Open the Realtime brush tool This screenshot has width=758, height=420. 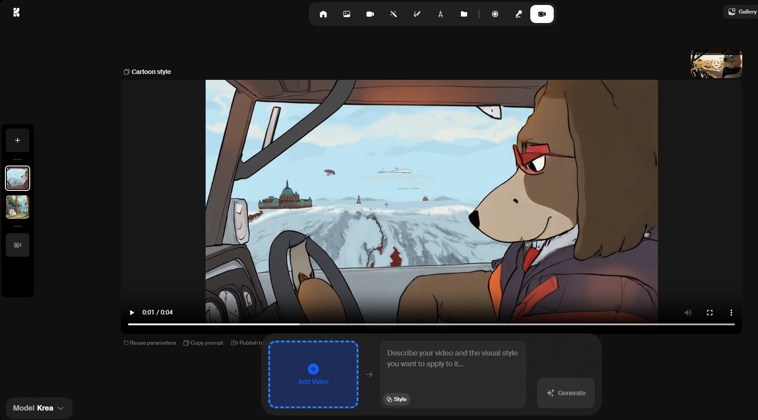tap(417, 14)
